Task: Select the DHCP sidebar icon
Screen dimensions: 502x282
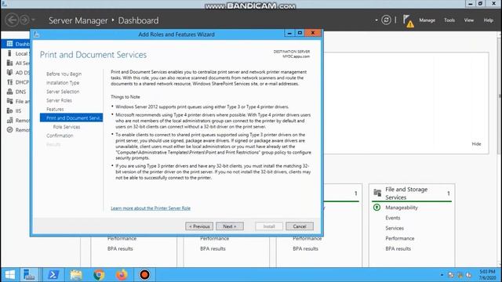Action: (x=9, y=82)
